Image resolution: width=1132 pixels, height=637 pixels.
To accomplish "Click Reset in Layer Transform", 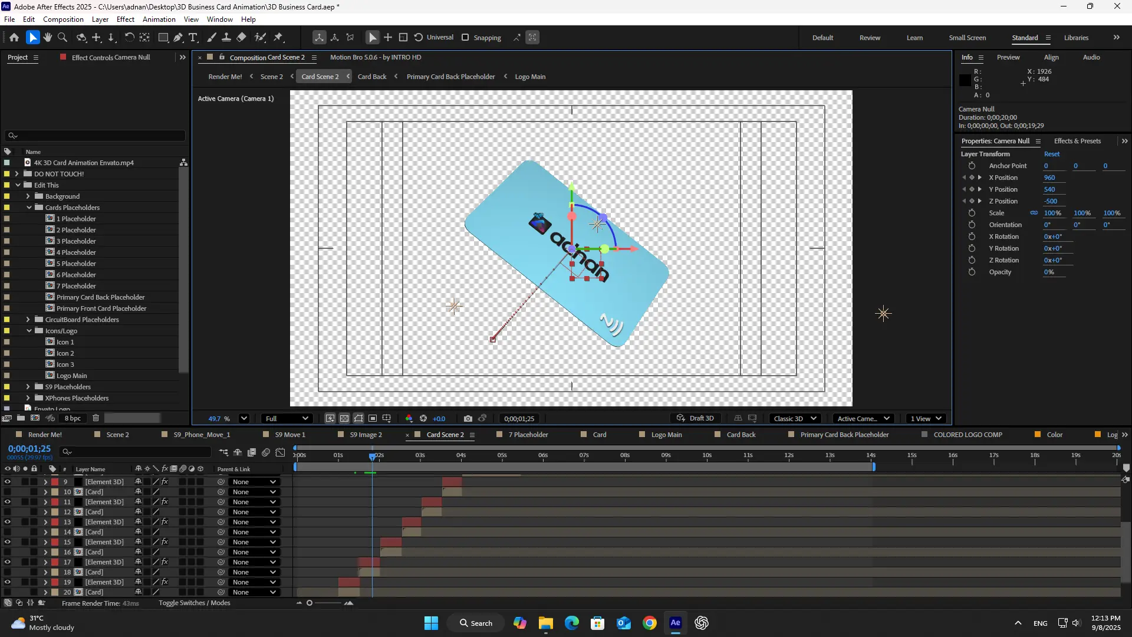I will pyautogui.click(x=1051, y=154).
